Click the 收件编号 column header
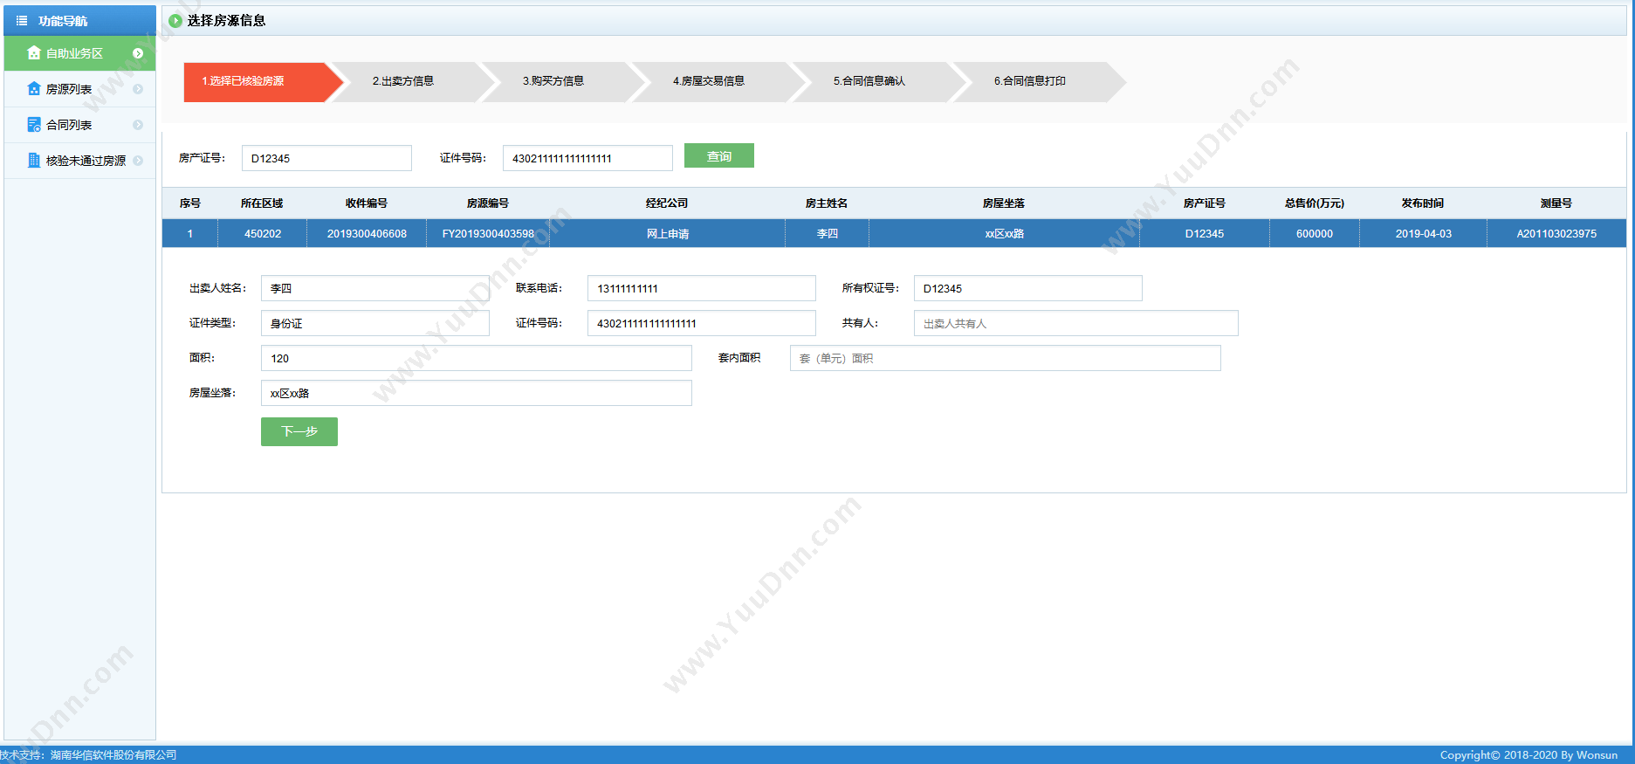The width and height of the screenshot is (1635, 764). tap(367, 203)
